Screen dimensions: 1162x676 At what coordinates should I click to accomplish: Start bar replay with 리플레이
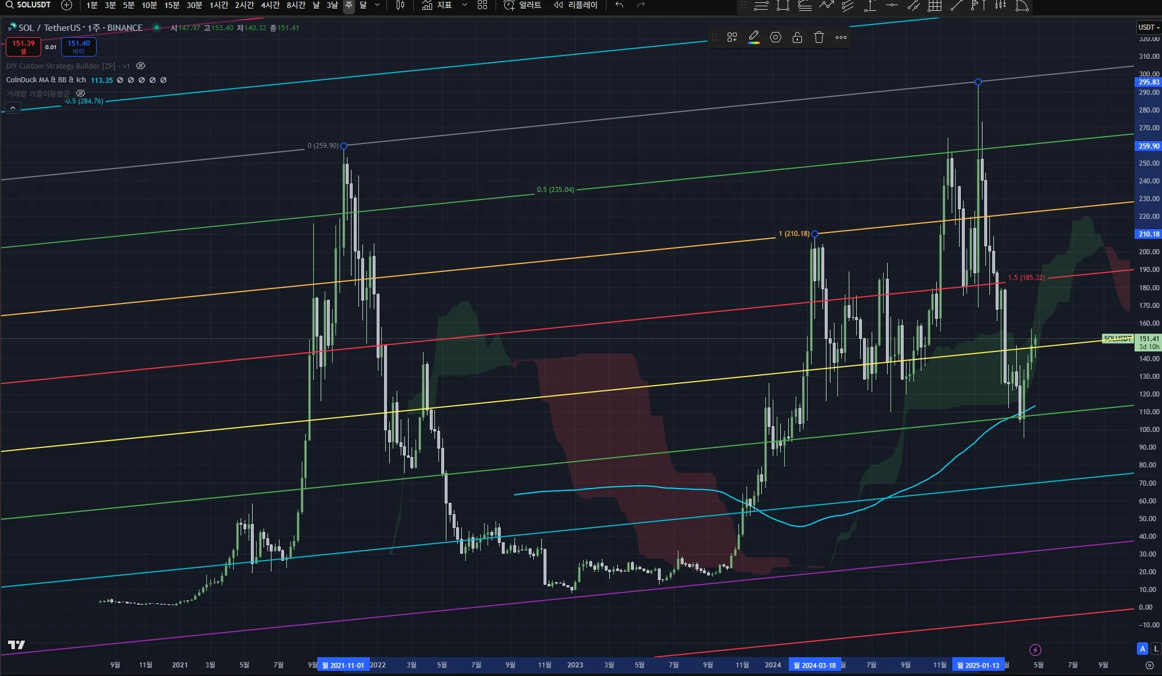coord(576,5)
